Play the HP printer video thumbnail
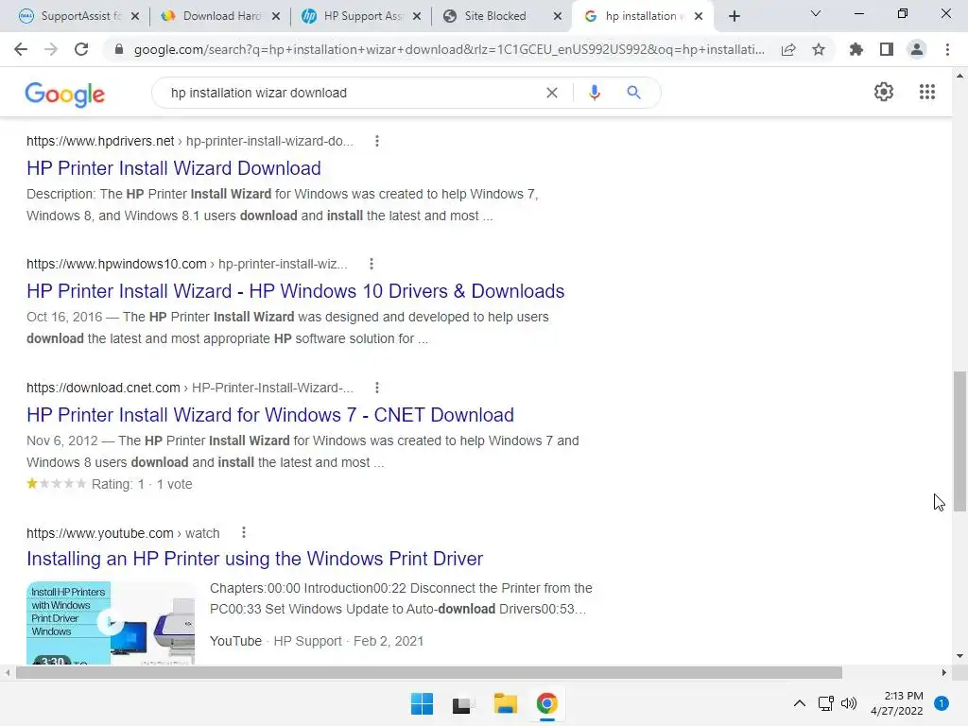Image resolution: width=968 pixels, height=726 pixels. point(111,623)
